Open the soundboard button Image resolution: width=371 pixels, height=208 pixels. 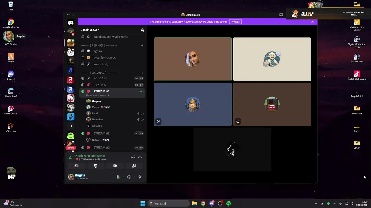(134, 166)
